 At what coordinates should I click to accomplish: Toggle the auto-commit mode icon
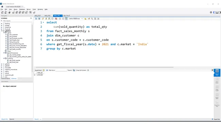(x=66, y=19)
